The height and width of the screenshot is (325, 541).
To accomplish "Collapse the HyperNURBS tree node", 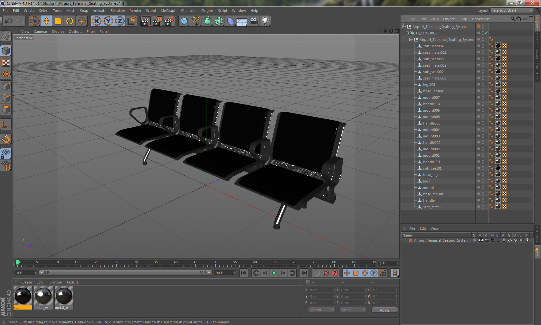I will pyautogui.click(x=407, y=33).
